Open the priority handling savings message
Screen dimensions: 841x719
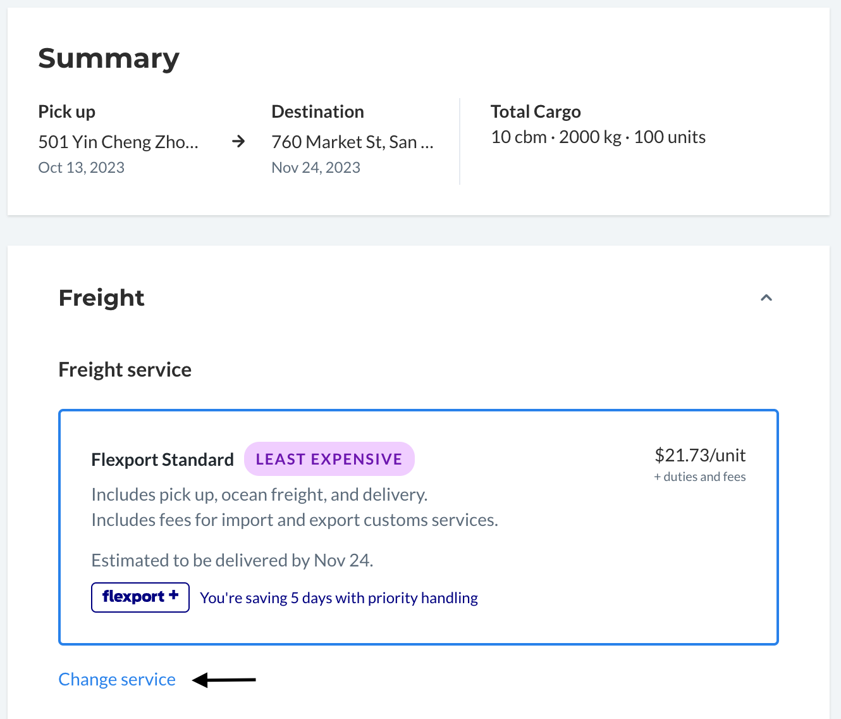339,598
